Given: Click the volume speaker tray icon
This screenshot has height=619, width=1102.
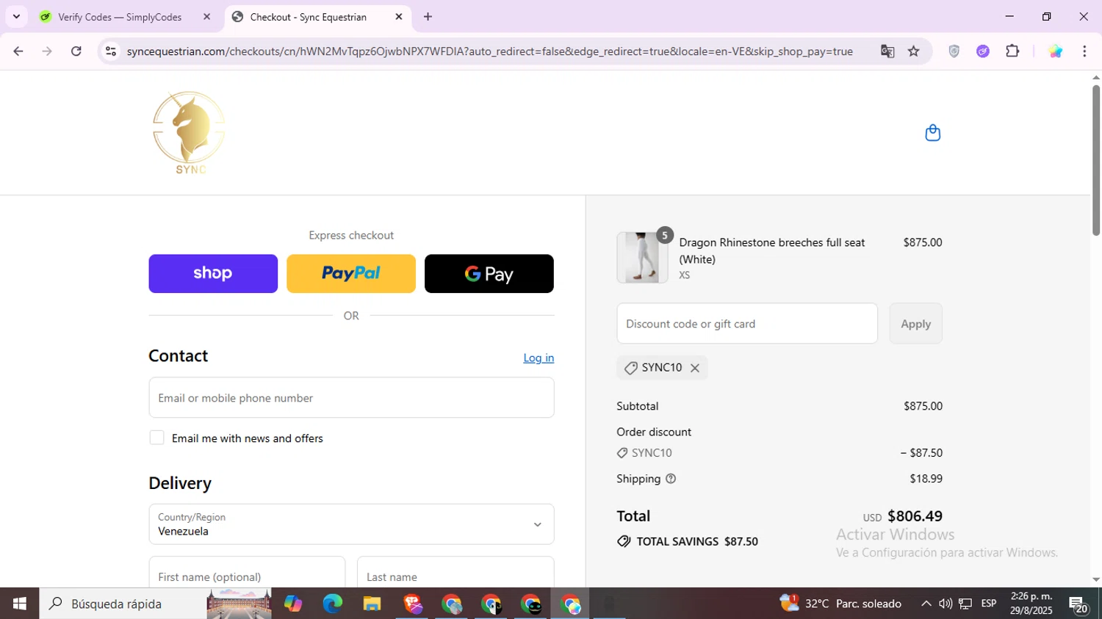Looking at the screenshot, I should pyautogui.click(x=946, y=604).
